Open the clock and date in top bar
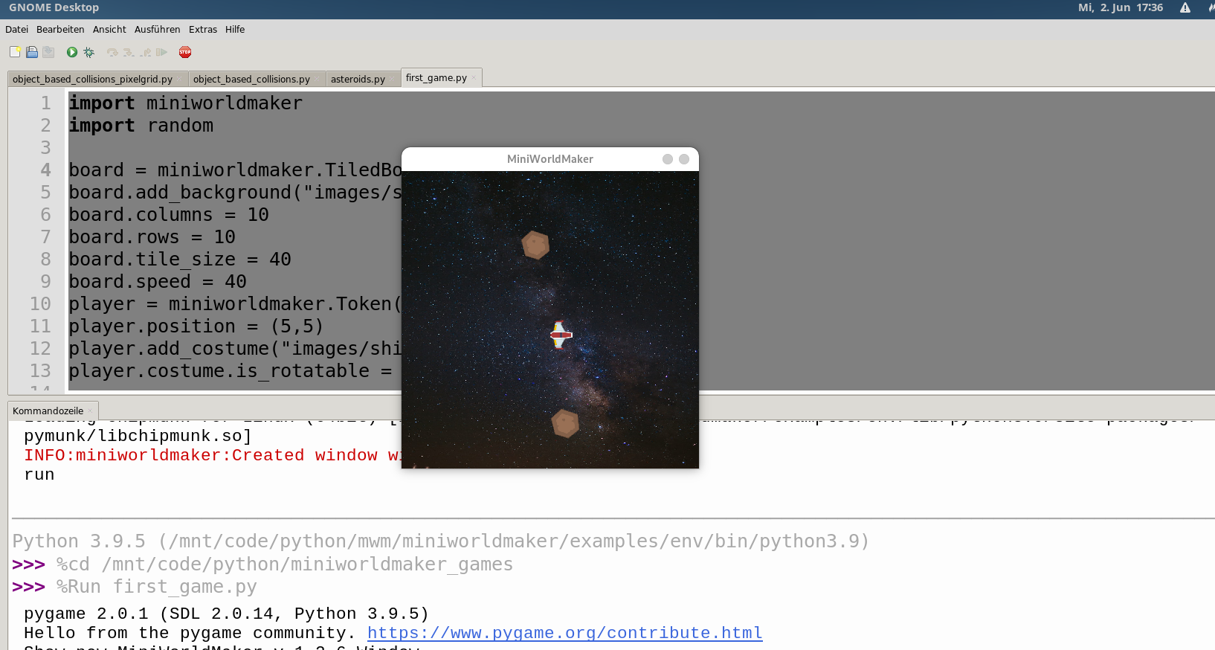The height and width of the screenshot is (650, 1215). coord(1120,7)
